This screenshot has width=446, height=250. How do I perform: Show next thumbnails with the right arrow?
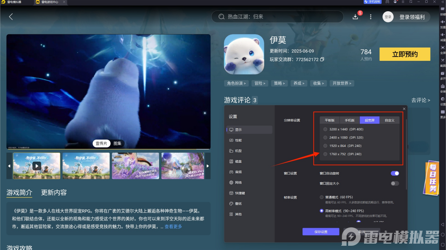(208, 166)
